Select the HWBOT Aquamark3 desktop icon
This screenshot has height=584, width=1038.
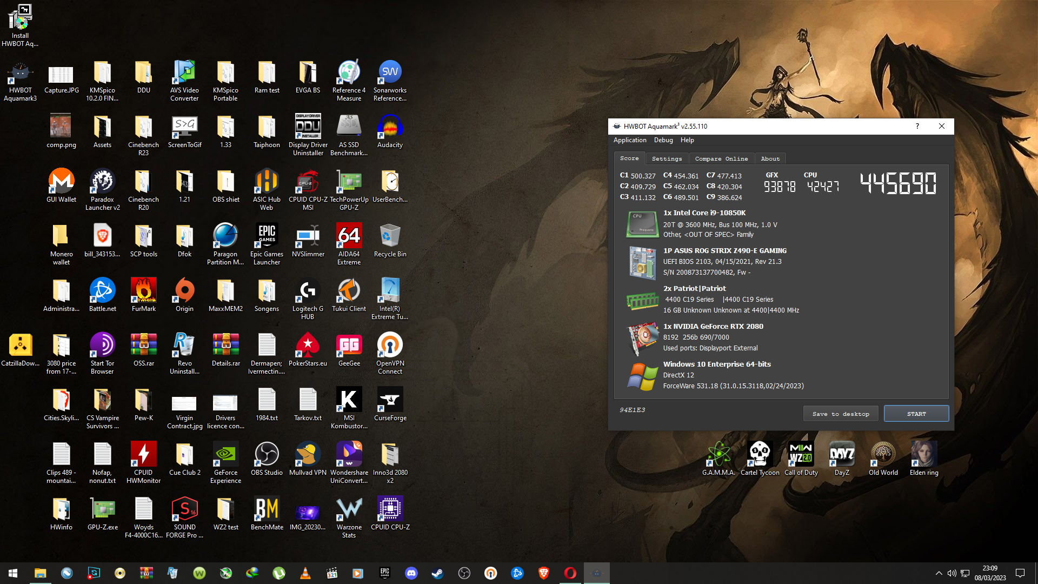20,82
